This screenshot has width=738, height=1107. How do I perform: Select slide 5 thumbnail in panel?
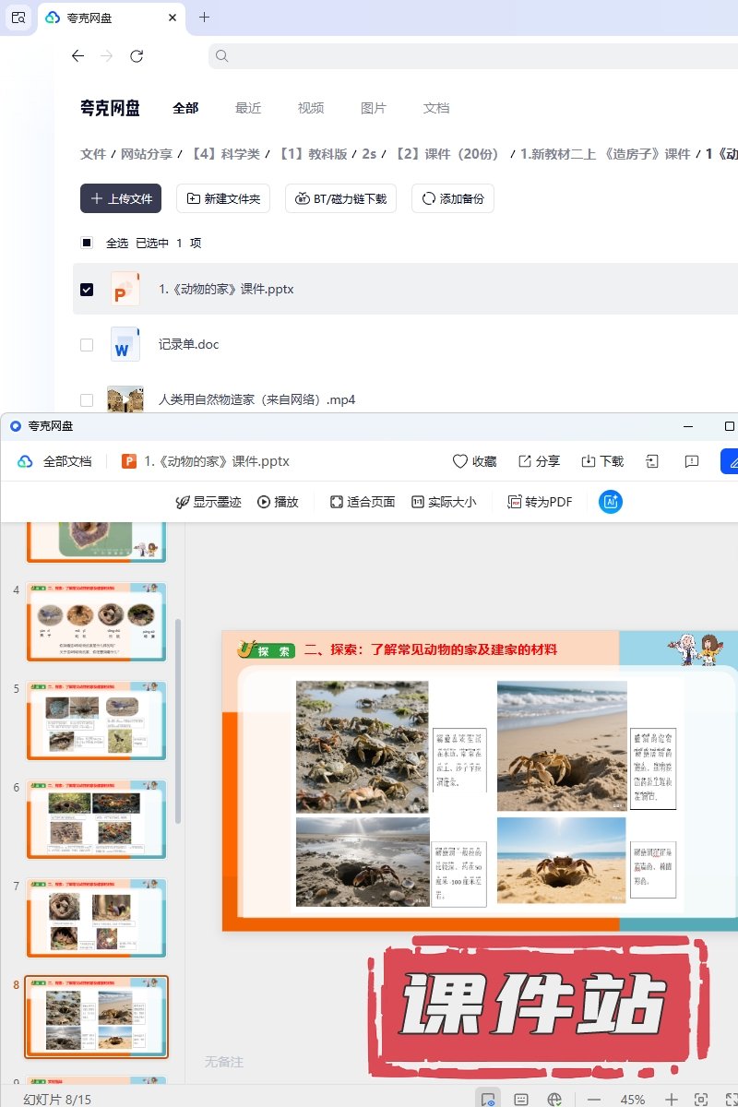pyautogui.click(x=97, y=720)
